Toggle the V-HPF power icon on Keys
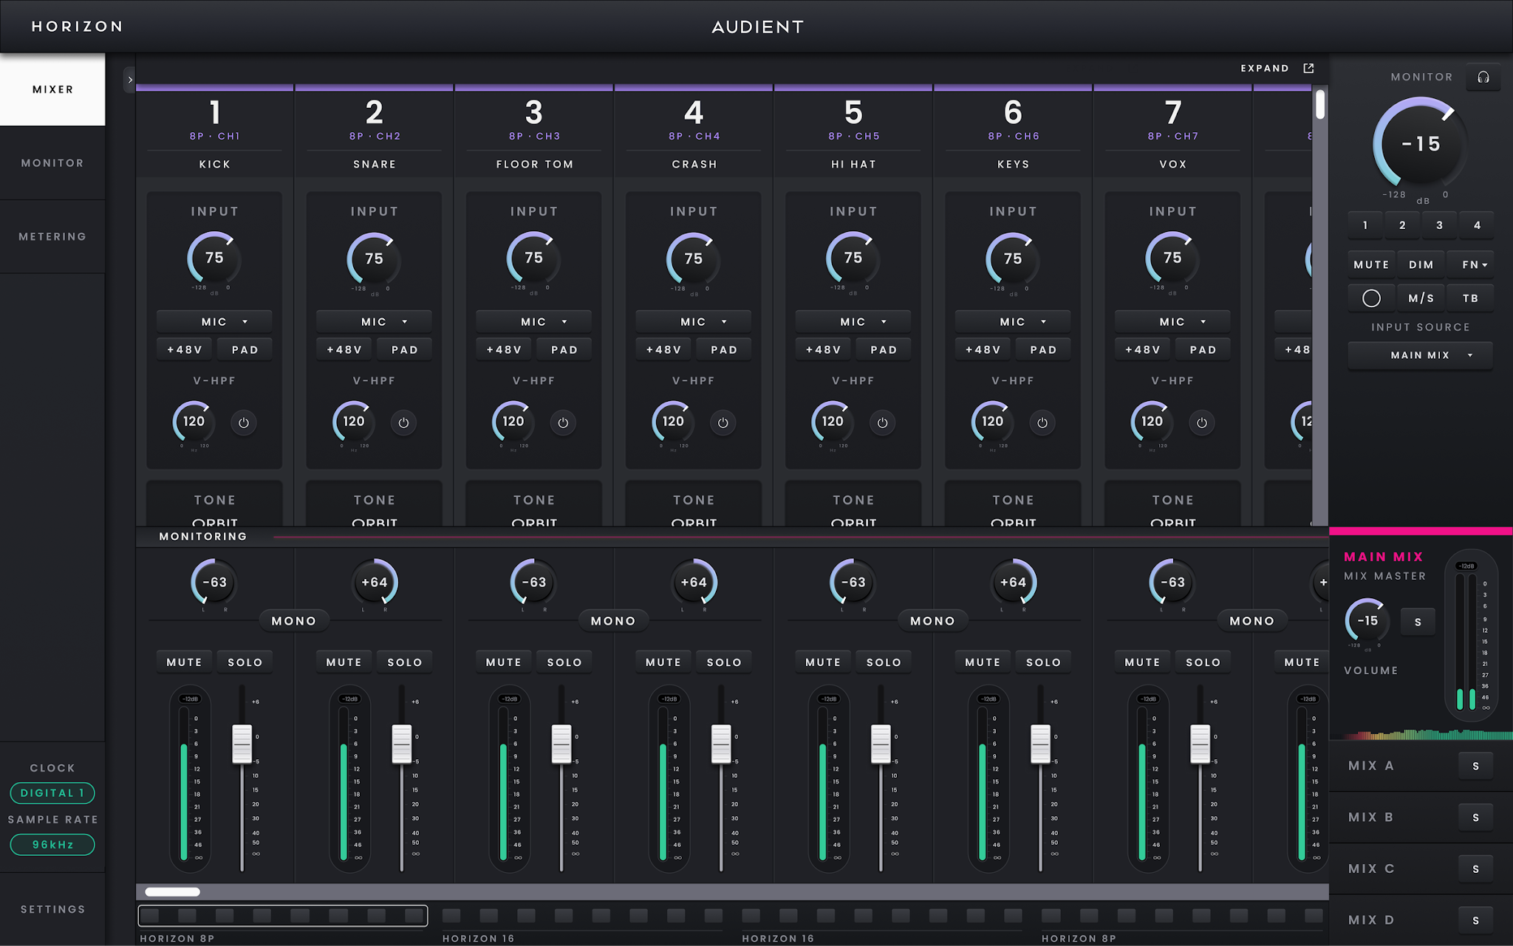The image size is (1513, 946). [x=1042, y=422]
